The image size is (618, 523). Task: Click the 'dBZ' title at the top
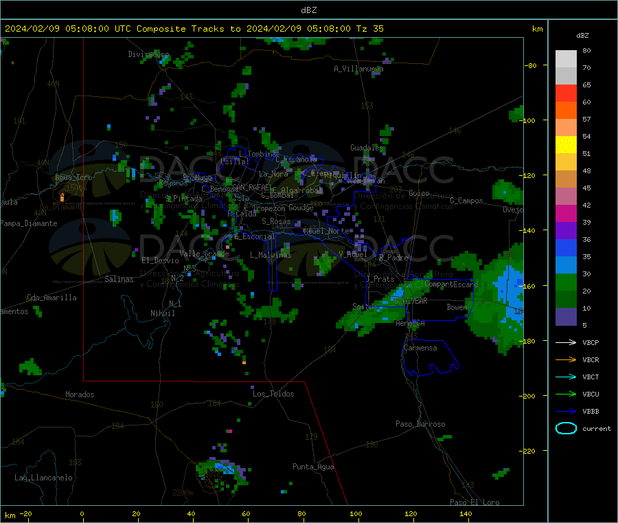[308, 10]
